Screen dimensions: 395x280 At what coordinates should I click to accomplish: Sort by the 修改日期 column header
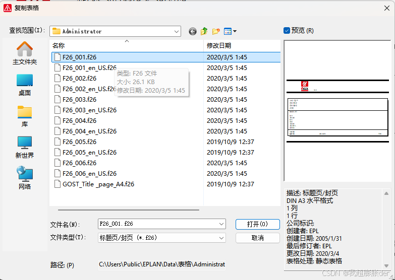(242, 45)
